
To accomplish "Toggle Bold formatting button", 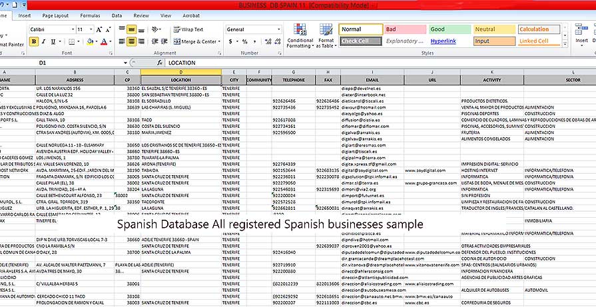I will 33,41.
